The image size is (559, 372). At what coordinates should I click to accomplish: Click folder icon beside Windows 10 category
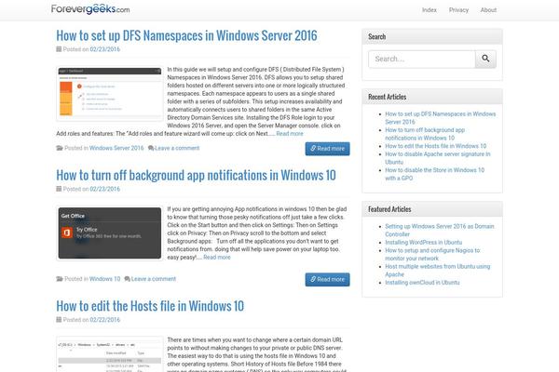60,279
